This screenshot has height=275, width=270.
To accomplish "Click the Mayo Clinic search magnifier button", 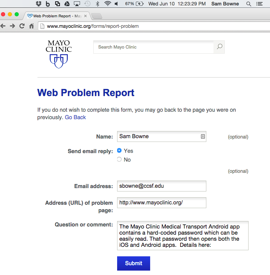I will (219, 47).
